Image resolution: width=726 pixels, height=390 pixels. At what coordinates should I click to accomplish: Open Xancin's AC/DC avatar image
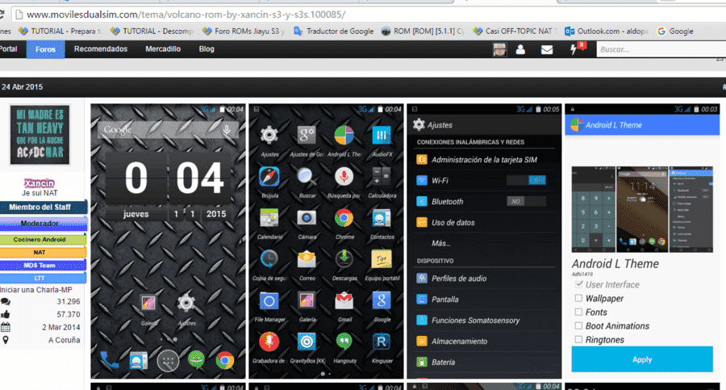(x=40, y=135)
